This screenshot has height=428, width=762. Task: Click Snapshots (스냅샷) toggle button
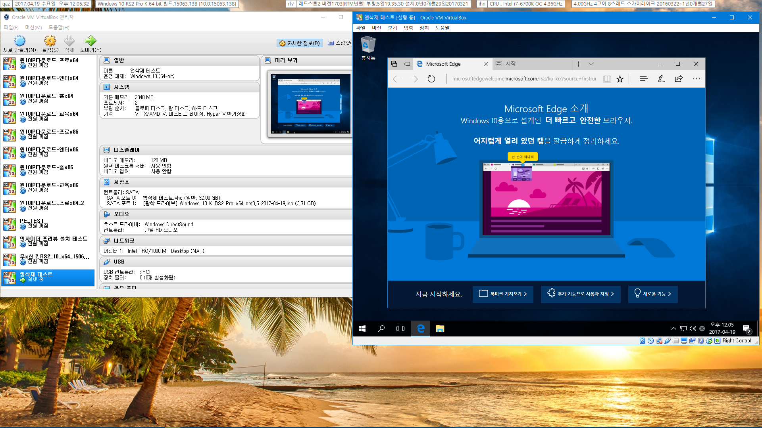(x=339, y=43)
